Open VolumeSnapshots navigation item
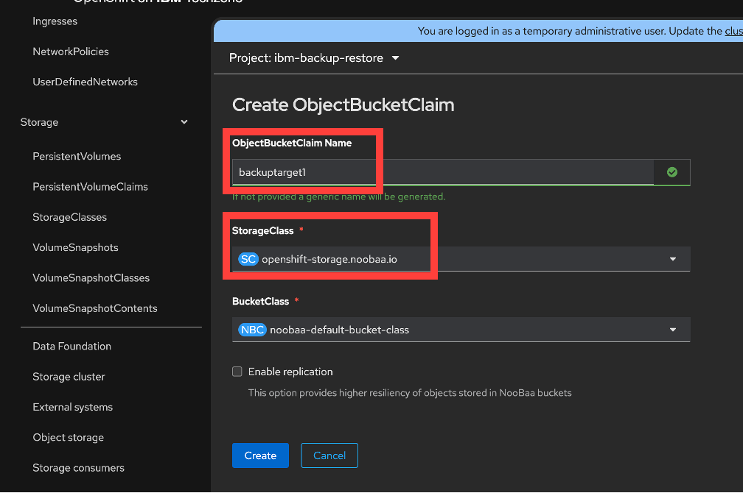This screenshot has width=743, height=493. [75, 247]
